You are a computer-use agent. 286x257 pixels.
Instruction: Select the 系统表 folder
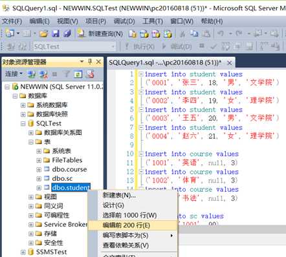pos(61,151)
